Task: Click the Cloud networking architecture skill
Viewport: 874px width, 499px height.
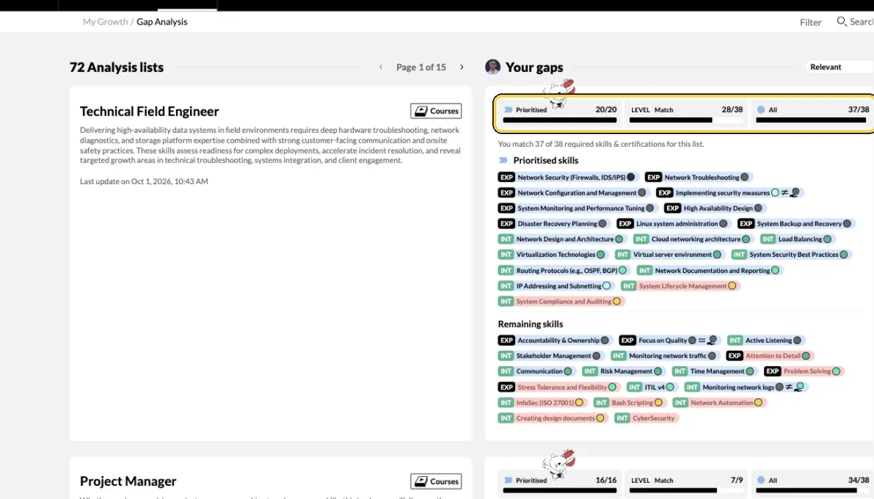Action: tap(693, 239)
